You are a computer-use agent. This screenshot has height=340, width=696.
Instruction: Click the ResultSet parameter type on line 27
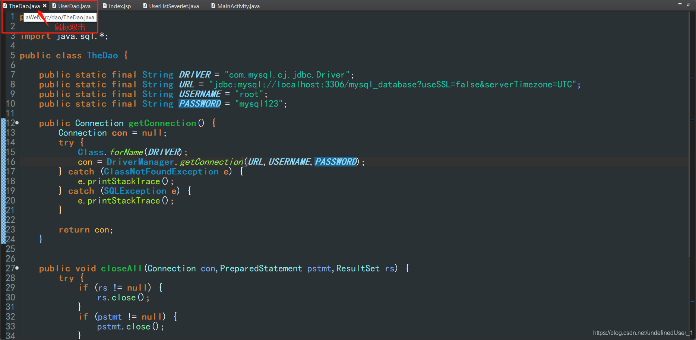click(358, 268)
